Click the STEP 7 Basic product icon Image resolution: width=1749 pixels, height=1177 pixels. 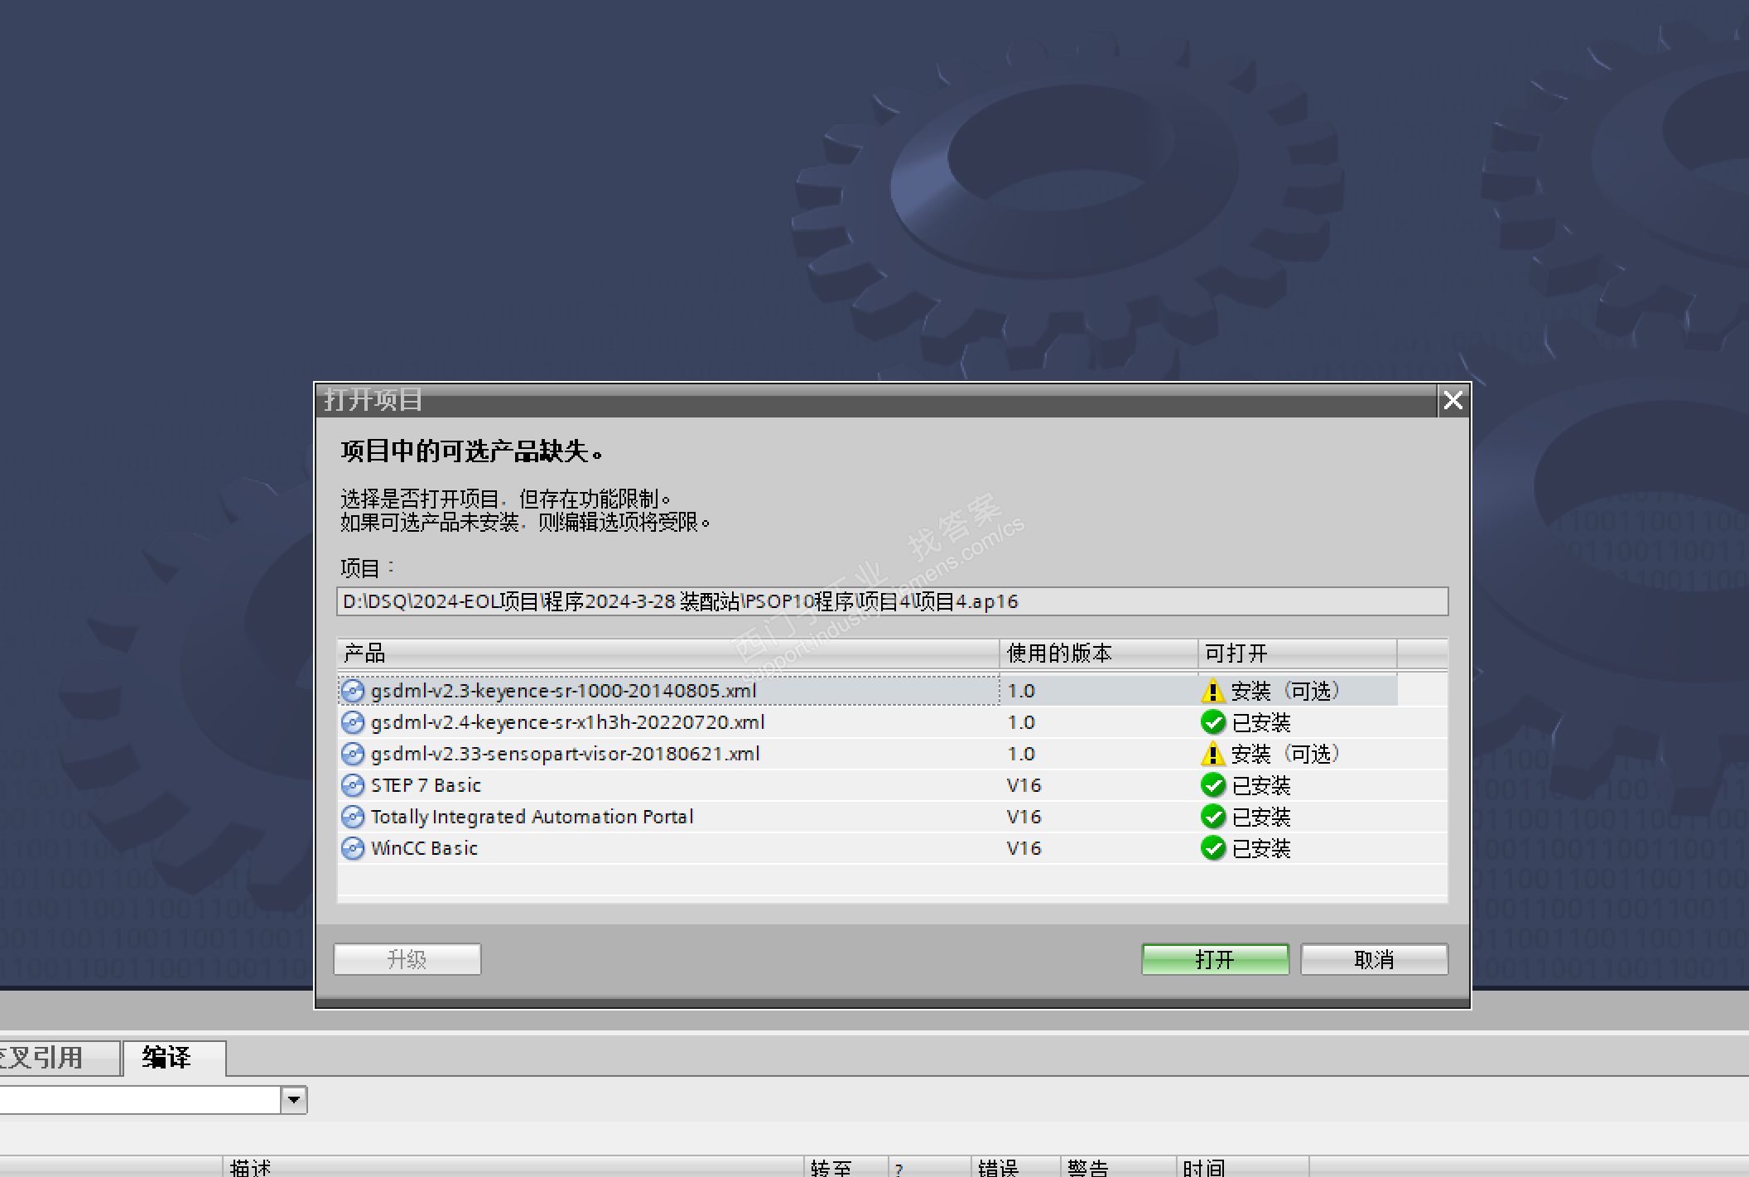353,785
